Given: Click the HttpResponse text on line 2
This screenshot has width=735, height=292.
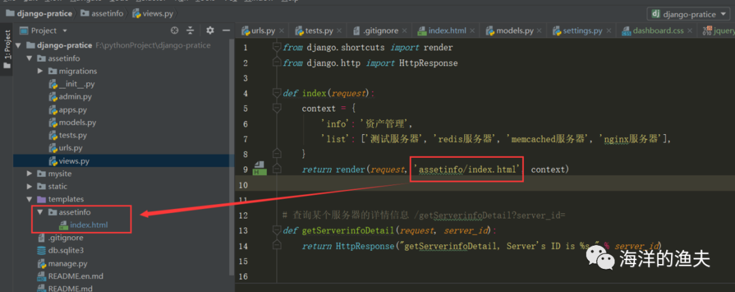Looking at the screenshot, I should point(429,63).
